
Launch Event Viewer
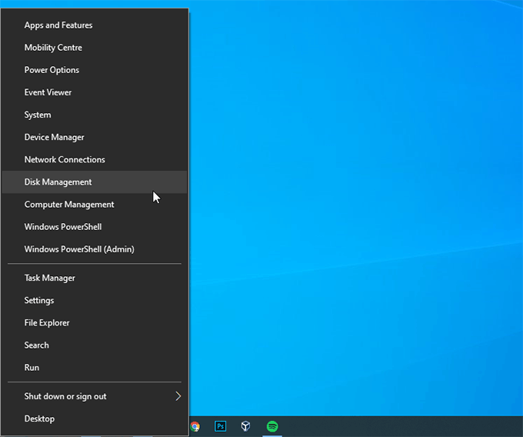pyautogui.click(x=48, y=92)
